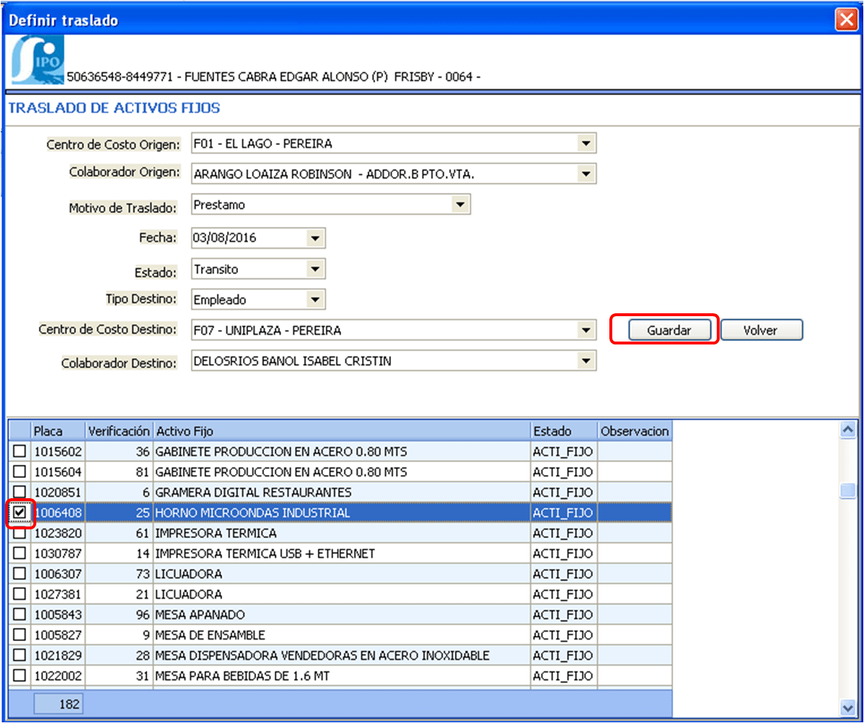Check the MESA PARA BEBIDAS row box
Image resolution: width=864 pixels, height=723 pixels.
[20, 676]
